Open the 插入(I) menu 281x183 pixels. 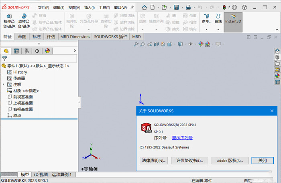(x=90, y=8)
